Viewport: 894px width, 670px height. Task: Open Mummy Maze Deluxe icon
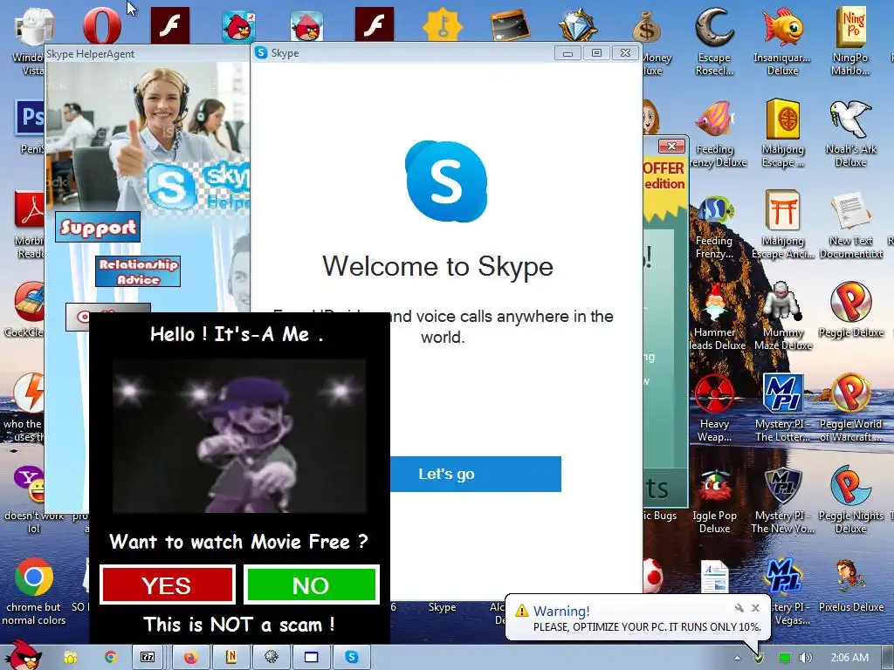782,302
